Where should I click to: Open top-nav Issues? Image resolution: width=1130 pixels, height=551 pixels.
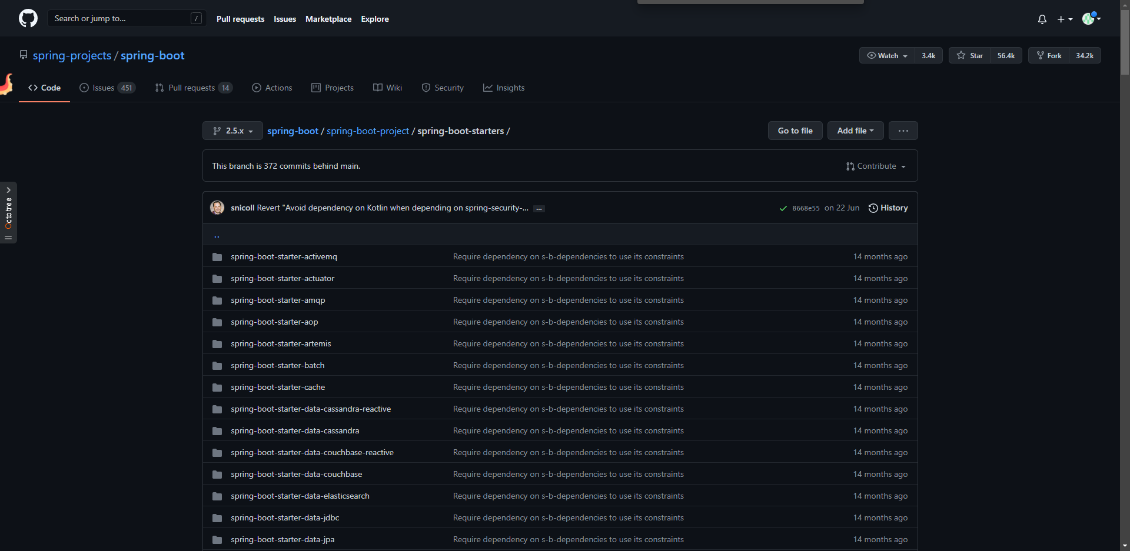click(285, 19)
